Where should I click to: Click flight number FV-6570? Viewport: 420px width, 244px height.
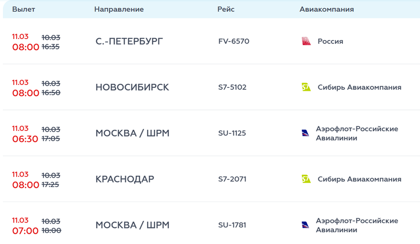point(233,41)
